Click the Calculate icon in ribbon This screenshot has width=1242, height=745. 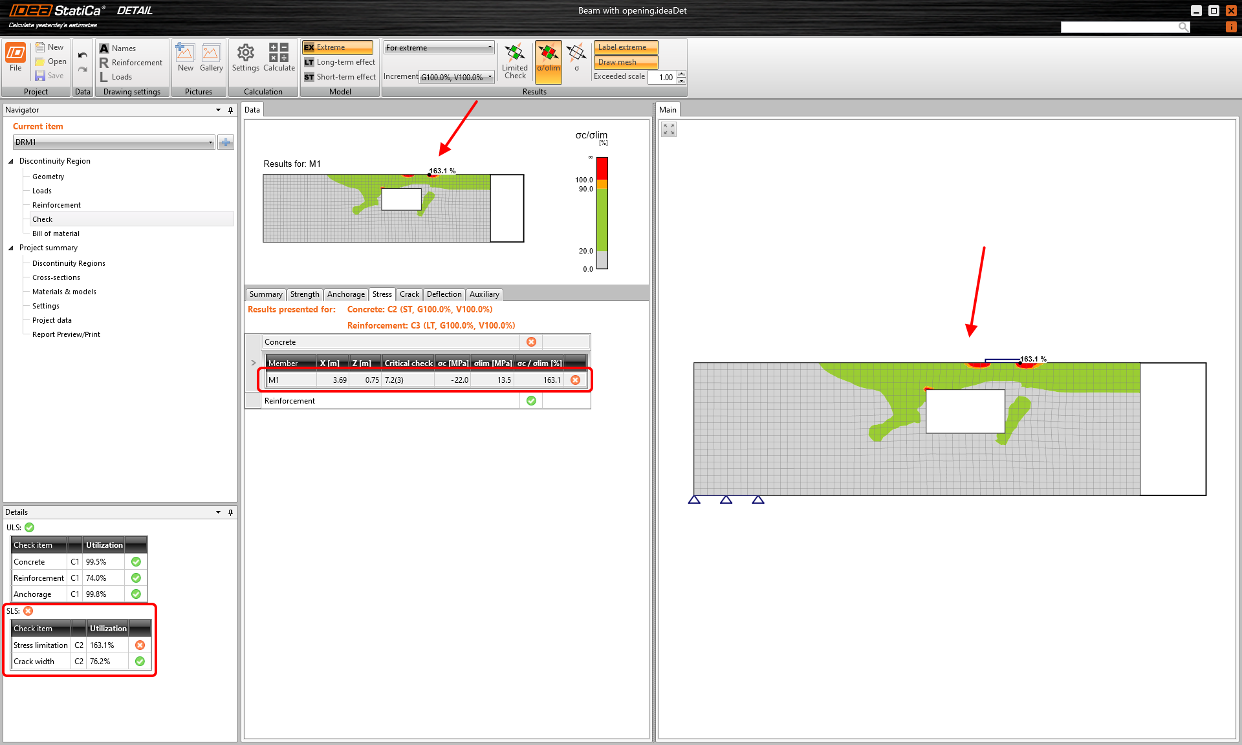[x=279, y=56]
